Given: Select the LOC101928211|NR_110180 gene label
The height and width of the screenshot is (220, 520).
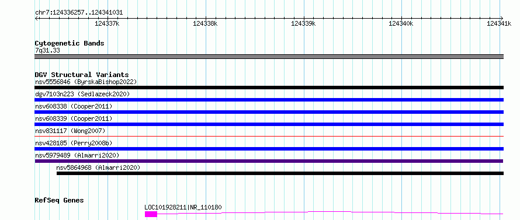Looking at the screenshot, I should [183, 207].
